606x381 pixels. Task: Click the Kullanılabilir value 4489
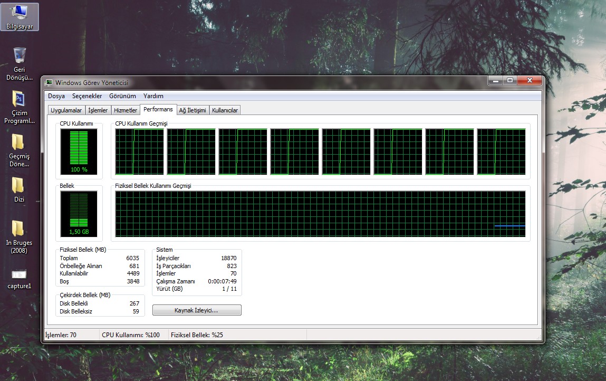(133, 273)
